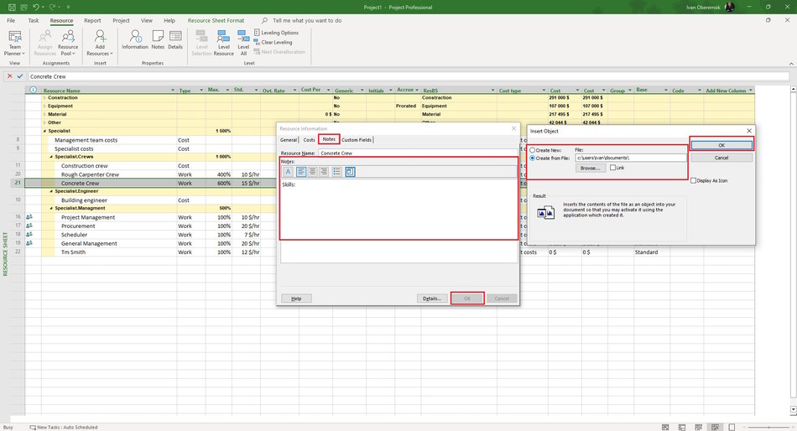Viewport: 797px width, 431px height.
Task: Click Help in Resource Information dialog
Action: coord(296,299)
